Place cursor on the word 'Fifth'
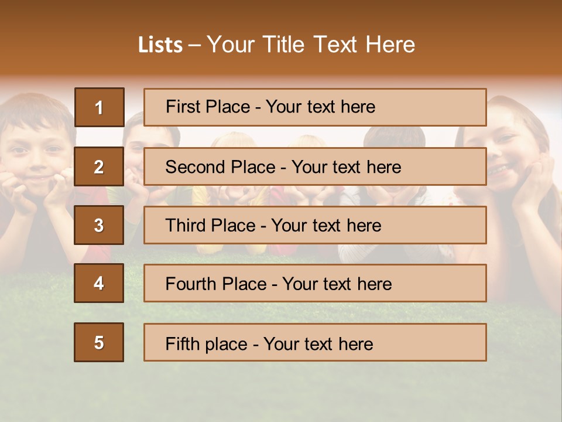Screen dimensions: 562x422 [183, 343]
